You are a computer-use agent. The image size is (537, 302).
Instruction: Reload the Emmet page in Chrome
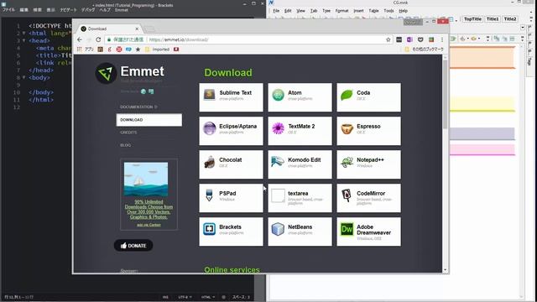[98, 39]
